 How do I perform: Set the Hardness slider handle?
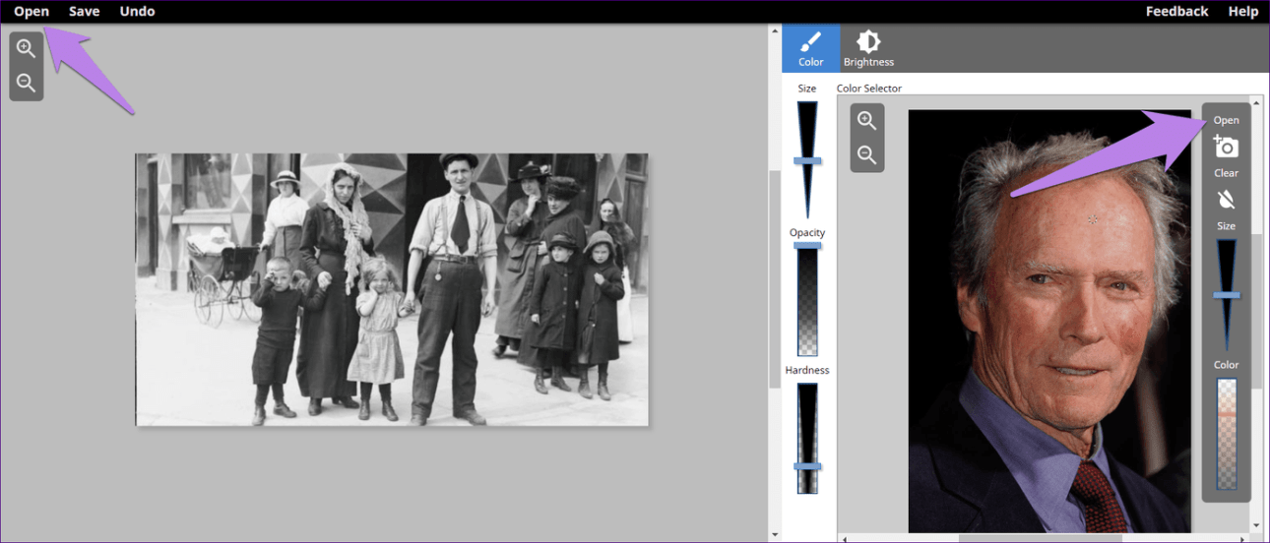[x=807, y=466]
